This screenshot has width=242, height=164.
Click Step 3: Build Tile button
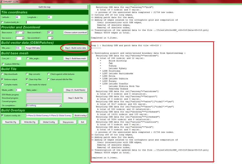coord(76,98)
